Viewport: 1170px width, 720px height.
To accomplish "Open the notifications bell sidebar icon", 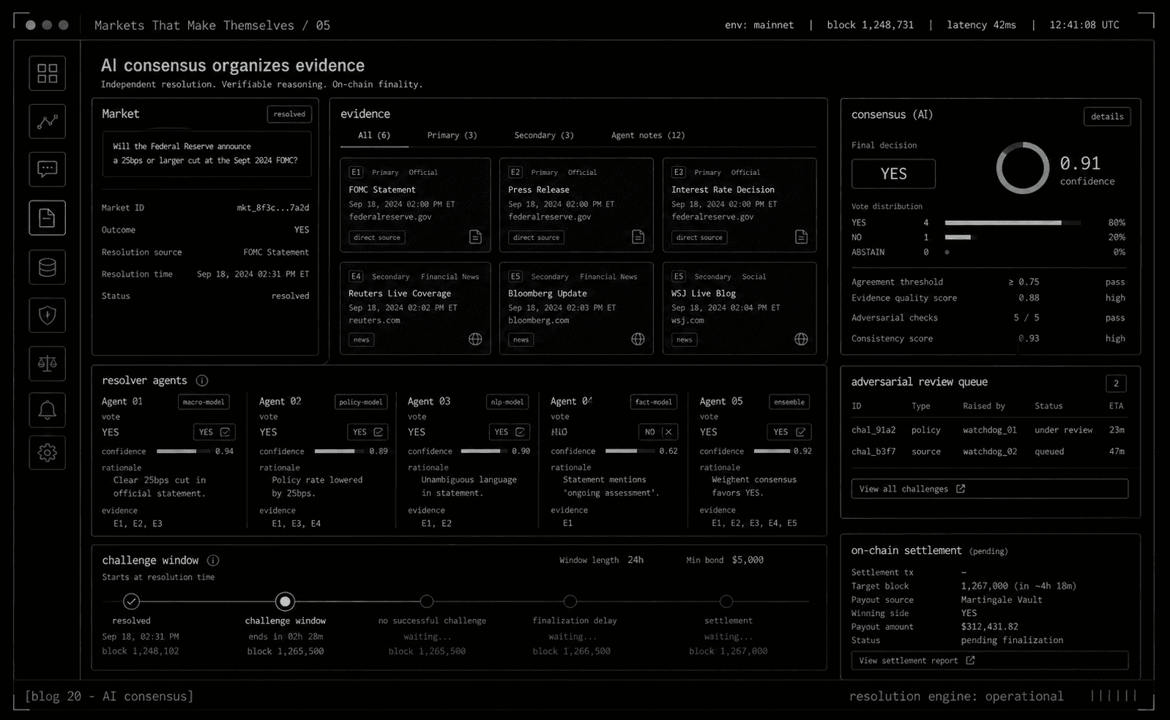I will coord(48,410).
